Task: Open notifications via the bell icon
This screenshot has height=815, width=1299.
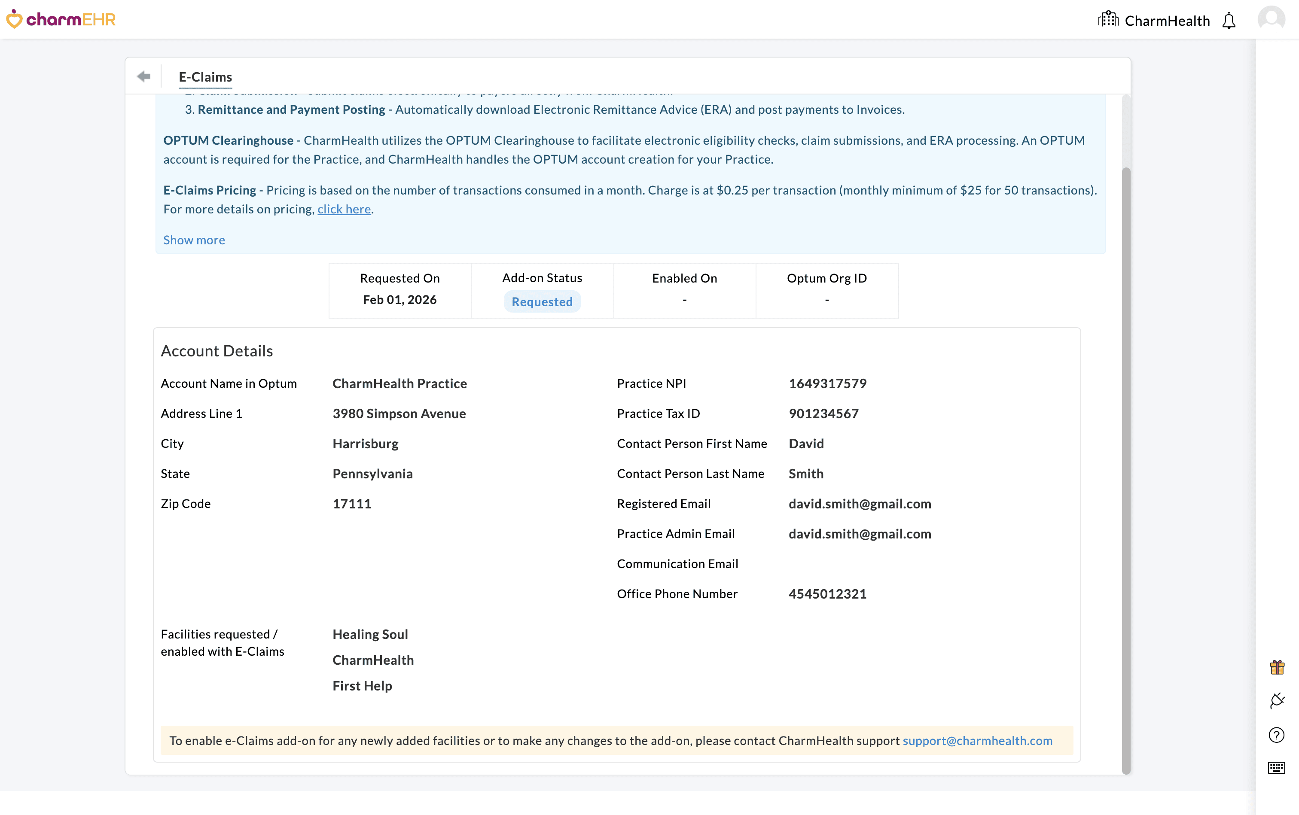Action: point(1229,20)
